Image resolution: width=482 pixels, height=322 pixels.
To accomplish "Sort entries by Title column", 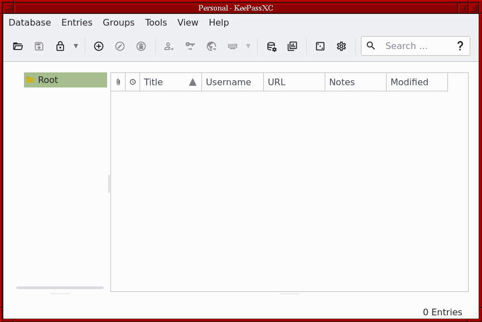I will click(x=171, y=82).
